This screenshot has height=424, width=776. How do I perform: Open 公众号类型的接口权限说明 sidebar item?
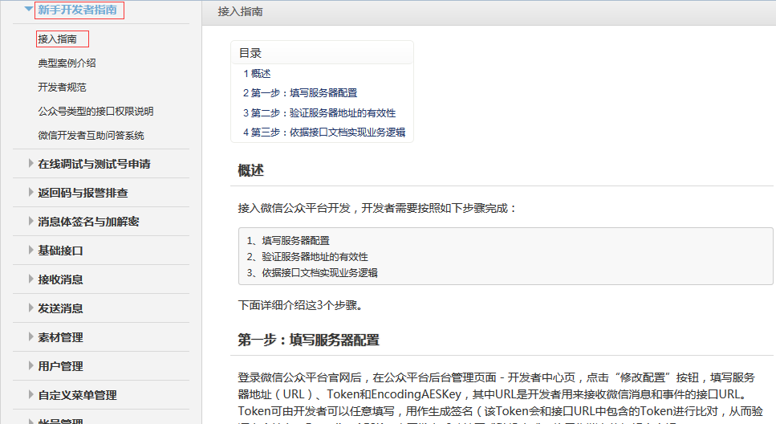coord(95,111)
